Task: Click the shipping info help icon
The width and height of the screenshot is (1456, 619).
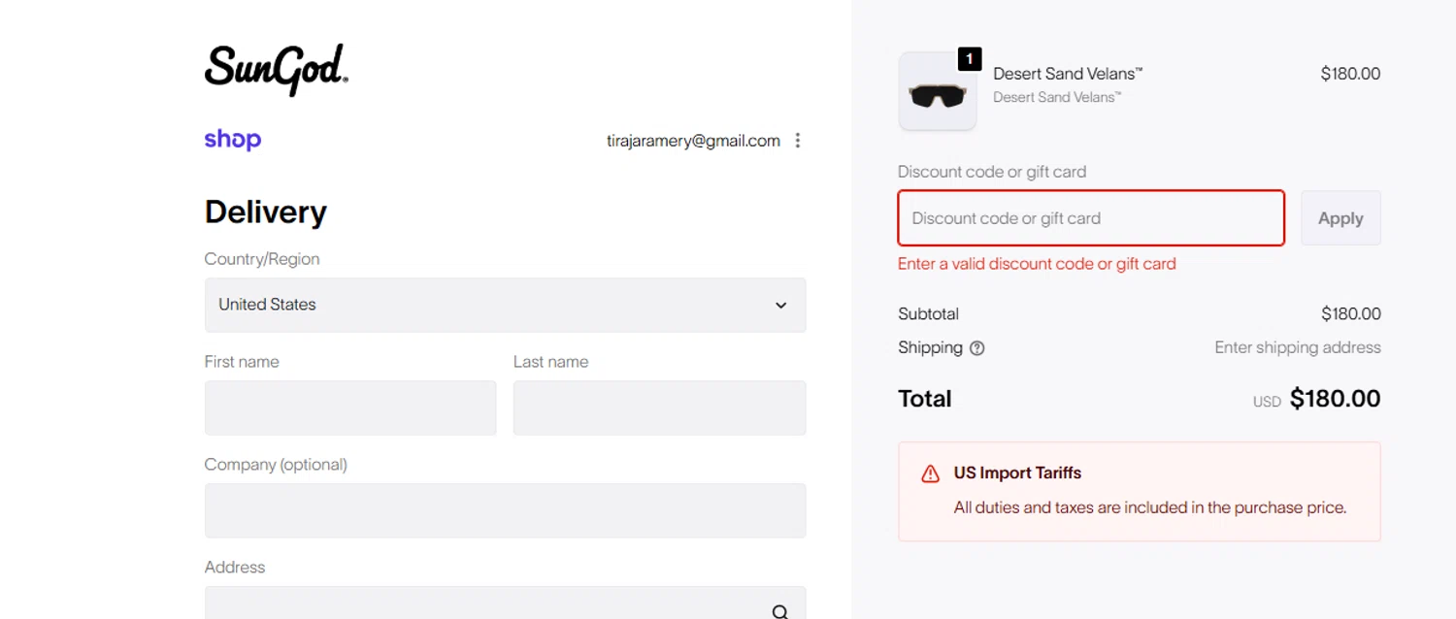Action: pyautogui.click(x=977, y=348)
